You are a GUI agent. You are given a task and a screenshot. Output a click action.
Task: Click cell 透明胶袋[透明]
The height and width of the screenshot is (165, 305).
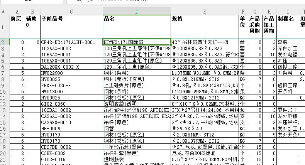tap(137, 104)
